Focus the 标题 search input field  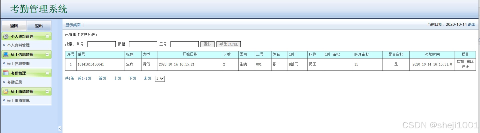143,44
